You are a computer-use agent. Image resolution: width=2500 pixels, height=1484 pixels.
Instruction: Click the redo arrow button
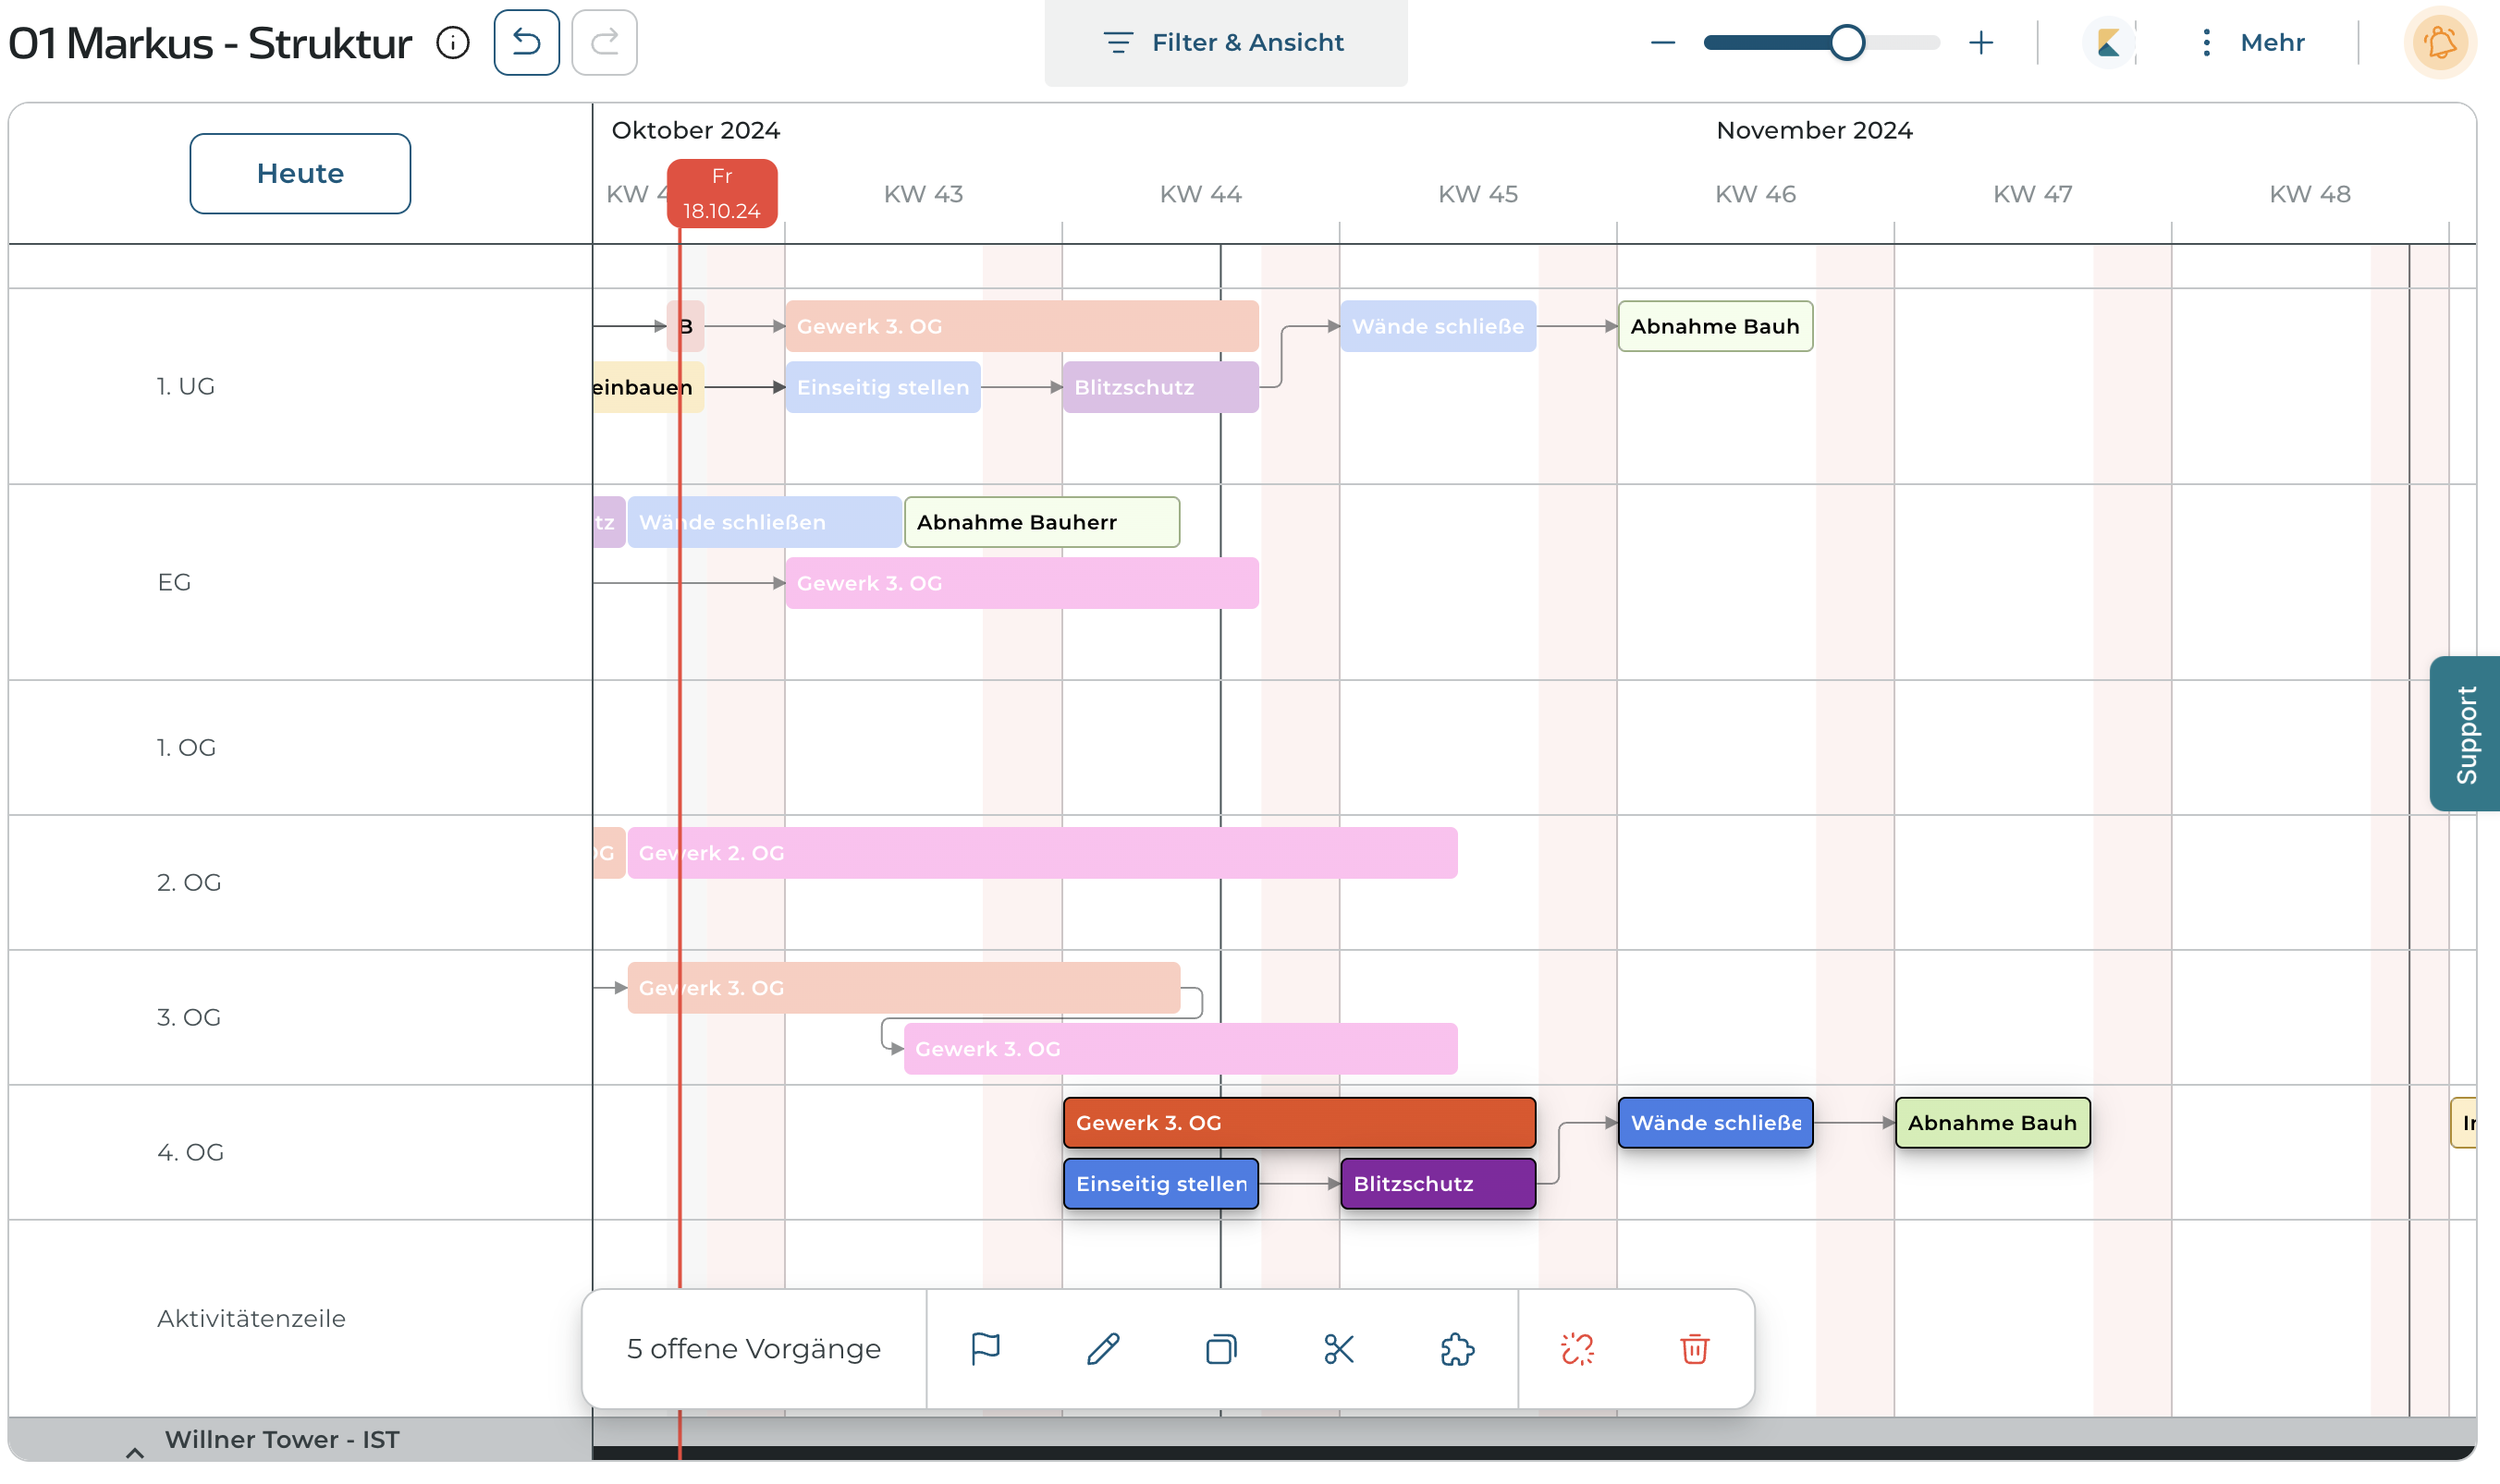(605, 42)
